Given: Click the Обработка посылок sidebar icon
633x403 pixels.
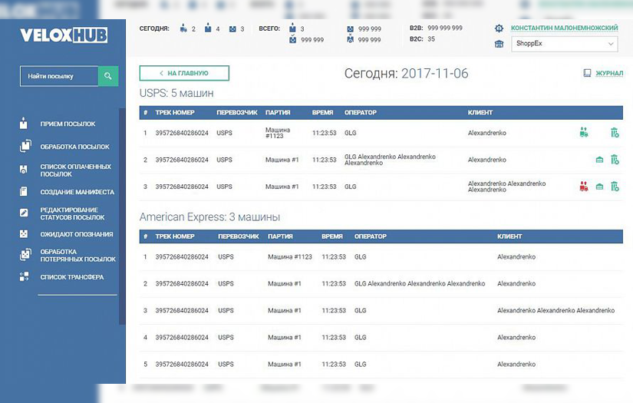Looking at the screenshot, I should tap(25, 146).
